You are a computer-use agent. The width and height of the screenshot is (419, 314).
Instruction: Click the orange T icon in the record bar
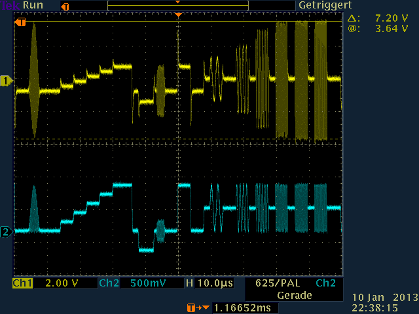(x=64, y=6)
